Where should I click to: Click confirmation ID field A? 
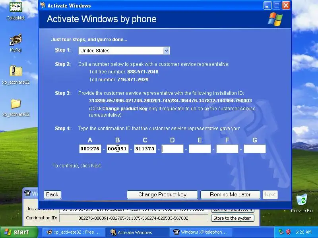click(90, 149)
